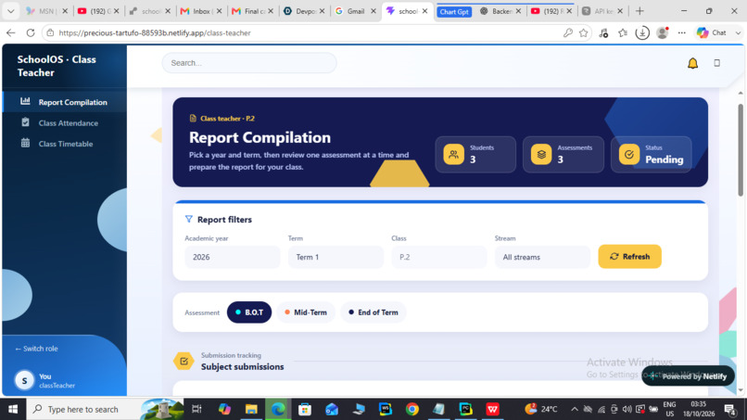
Task: Open File Explorer from taskbar
Action: click(251, 409)
